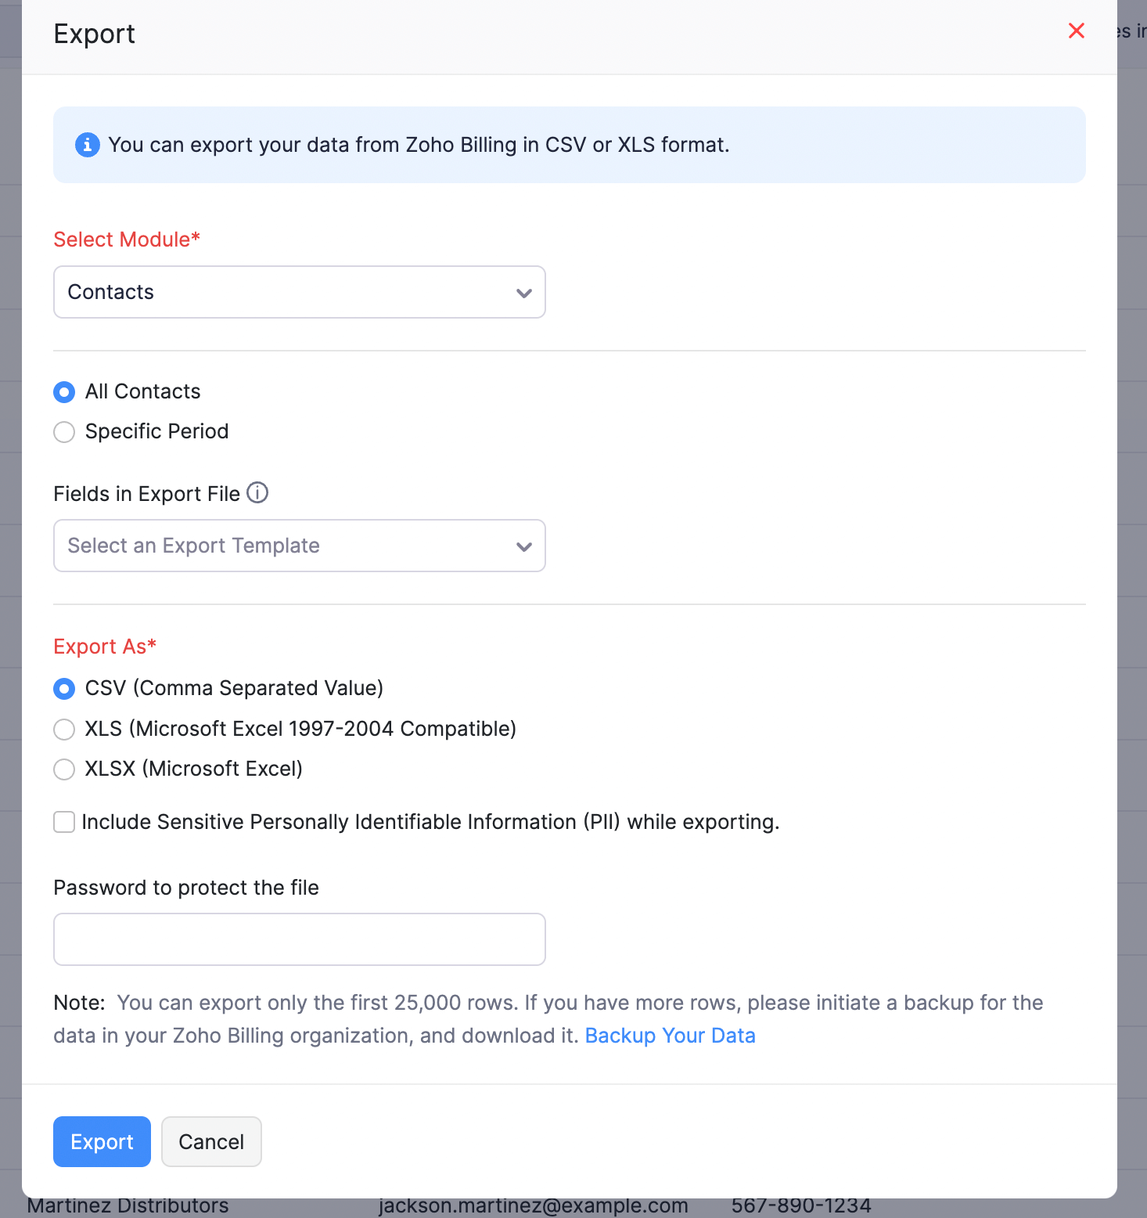Click the chevron arrow in the Contacts dropdown
The image size is (1147, 1218).
523,293
